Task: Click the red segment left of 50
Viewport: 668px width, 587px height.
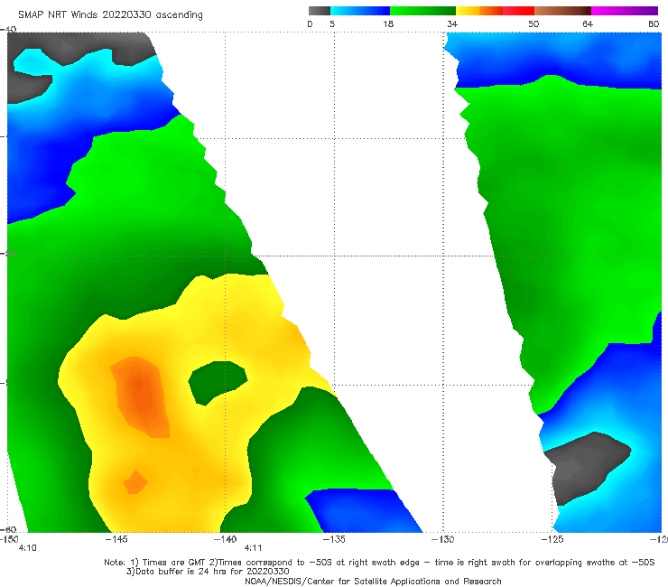Action: click(518, 11)
